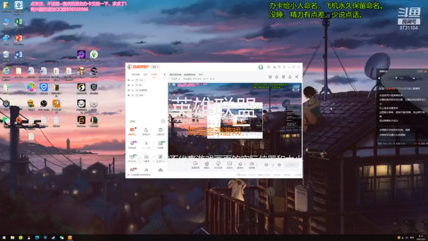Click the taskbar clock and date
This screenshot has width=428, height=241.
[x=422, y=238]
